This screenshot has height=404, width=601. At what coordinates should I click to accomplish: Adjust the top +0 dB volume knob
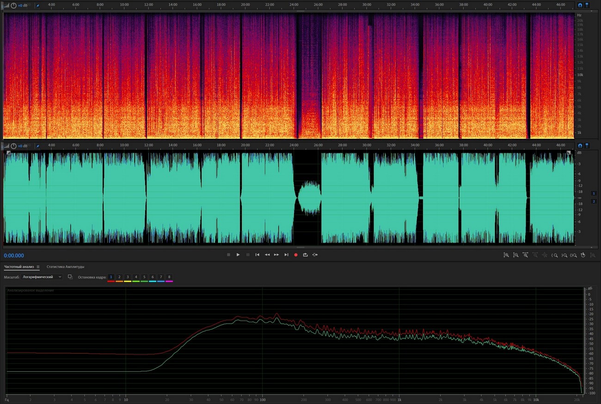coord(13,6)
